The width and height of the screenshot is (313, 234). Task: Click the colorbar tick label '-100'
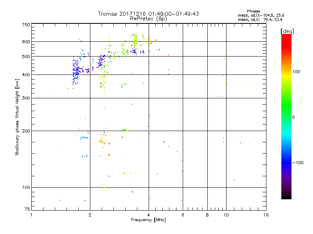point(298,163)
